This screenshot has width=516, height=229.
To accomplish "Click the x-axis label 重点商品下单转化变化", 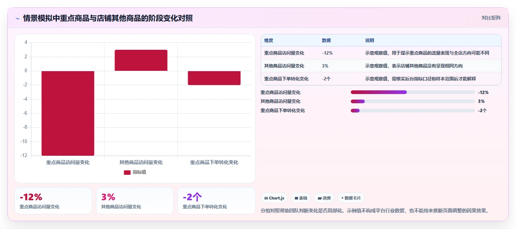I will click(x=214, y=162).
